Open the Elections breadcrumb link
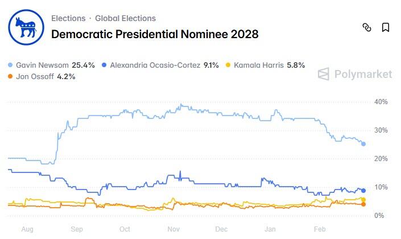The image size is (401, 239). [x=68, y=18]
